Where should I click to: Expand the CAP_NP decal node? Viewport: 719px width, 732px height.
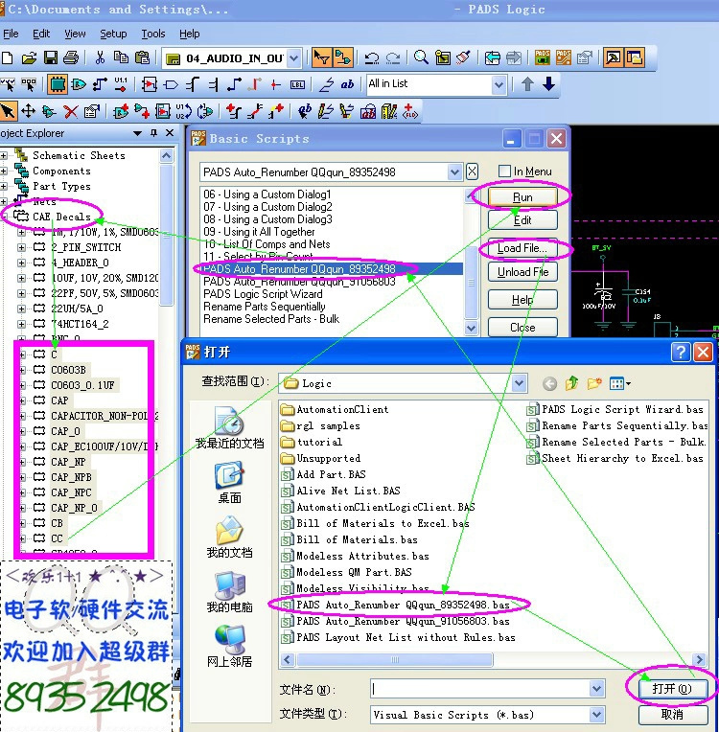click(22, 462)
